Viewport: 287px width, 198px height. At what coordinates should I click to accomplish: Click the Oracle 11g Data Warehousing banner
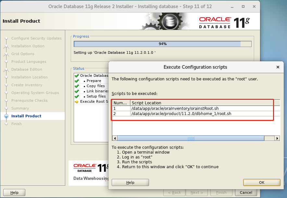coord(89,173)
